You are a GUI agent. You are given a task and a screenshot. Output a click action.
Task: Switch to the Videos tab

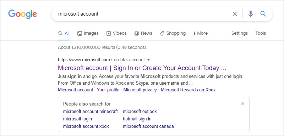[116, 33]
